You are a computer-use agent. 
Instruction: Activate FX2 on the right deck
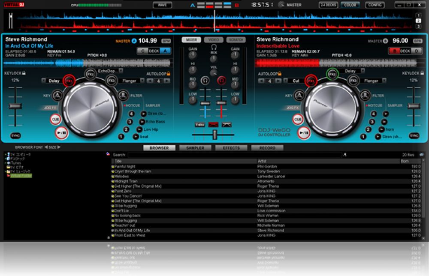click(332, 74)
